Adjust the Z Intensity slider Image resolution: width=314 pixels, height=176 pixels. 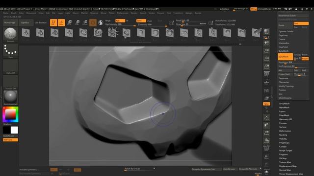(x=152, y=24)
